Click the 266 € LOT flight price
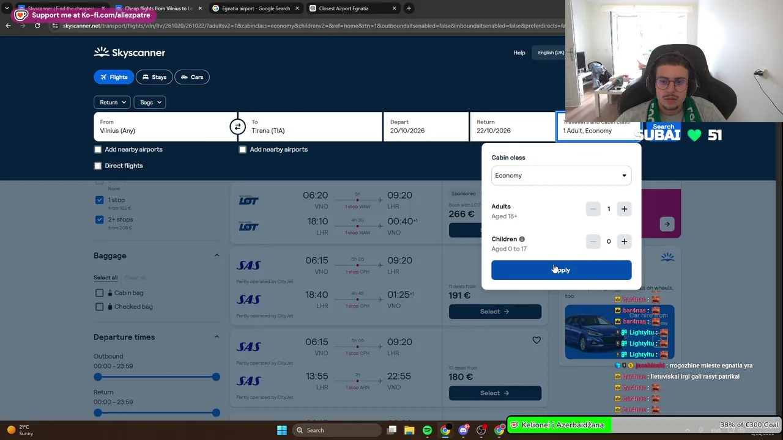The height and width of the screenshot is (440, 783). pyautogui.click(x=461, y=214)
